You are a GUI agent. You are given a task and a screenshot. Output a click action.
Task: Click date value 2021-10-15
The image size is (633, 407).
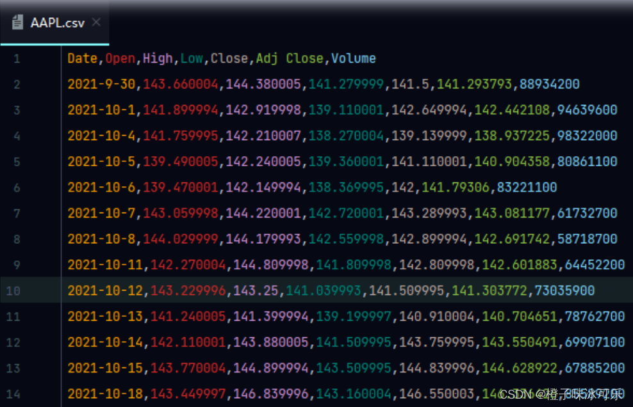(105, 368)
